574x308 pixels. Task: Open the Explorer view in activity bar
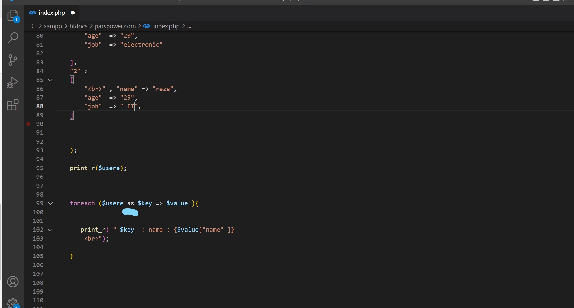point(13,15)
